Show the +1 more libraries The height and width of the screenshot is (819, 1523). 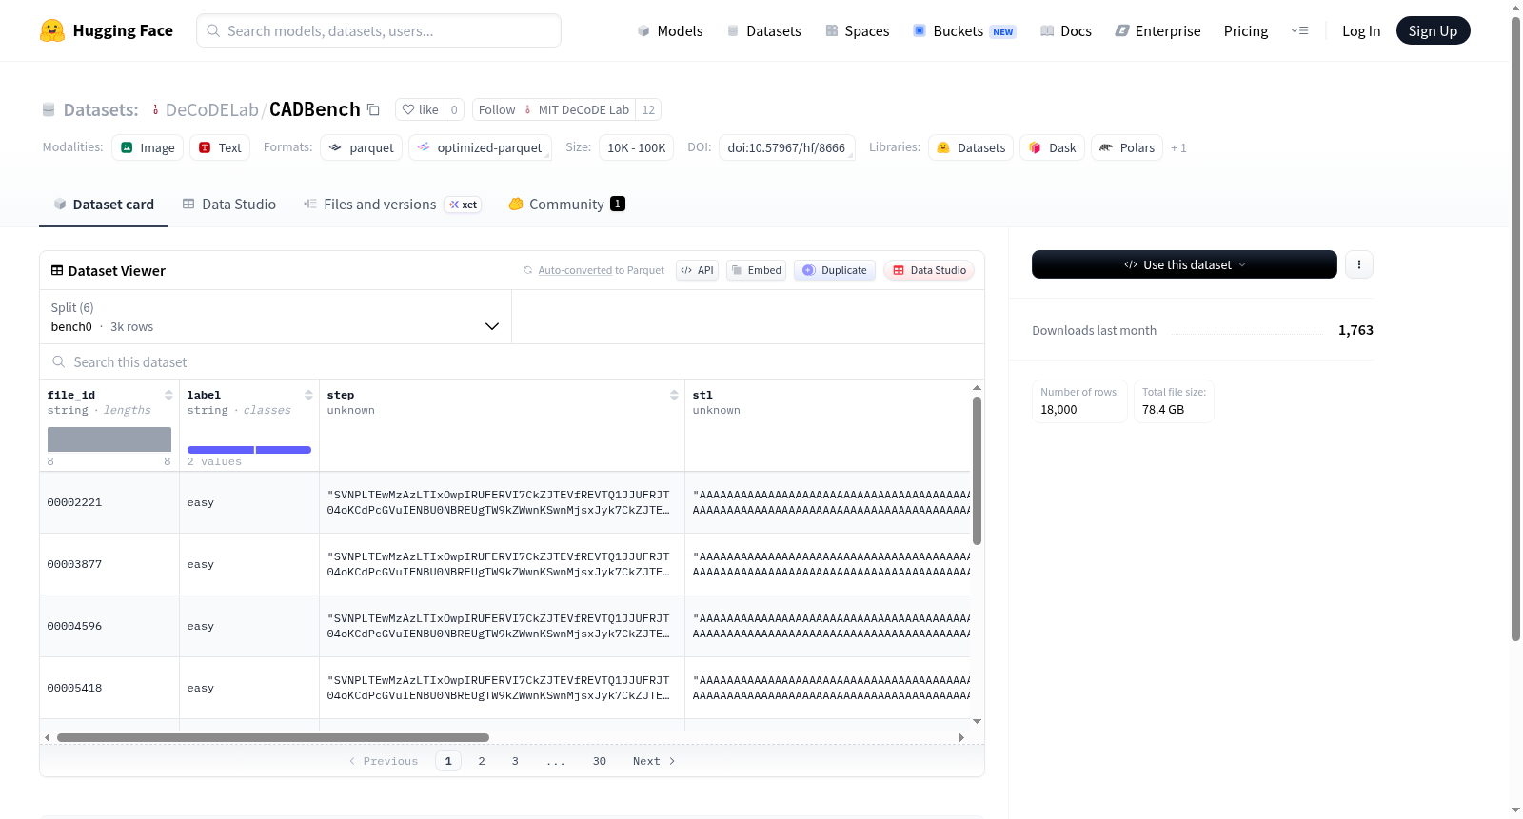(x=1178, y=147)
